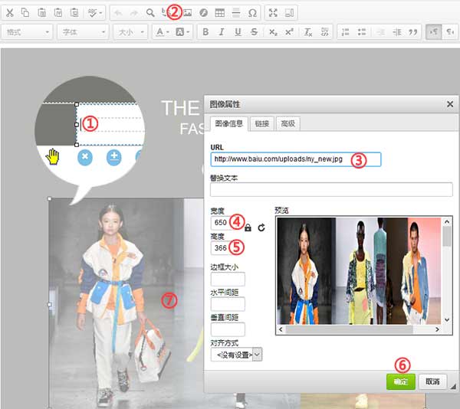Open the special character Omega icon

[252, 13]
